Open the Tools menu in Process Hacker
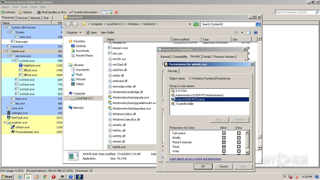Image resolution: width=320 pixels, height=180 pixels. [24, 7]
